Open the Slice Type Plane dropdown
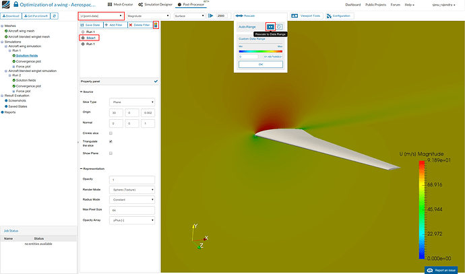 click(x=132, y=102)
